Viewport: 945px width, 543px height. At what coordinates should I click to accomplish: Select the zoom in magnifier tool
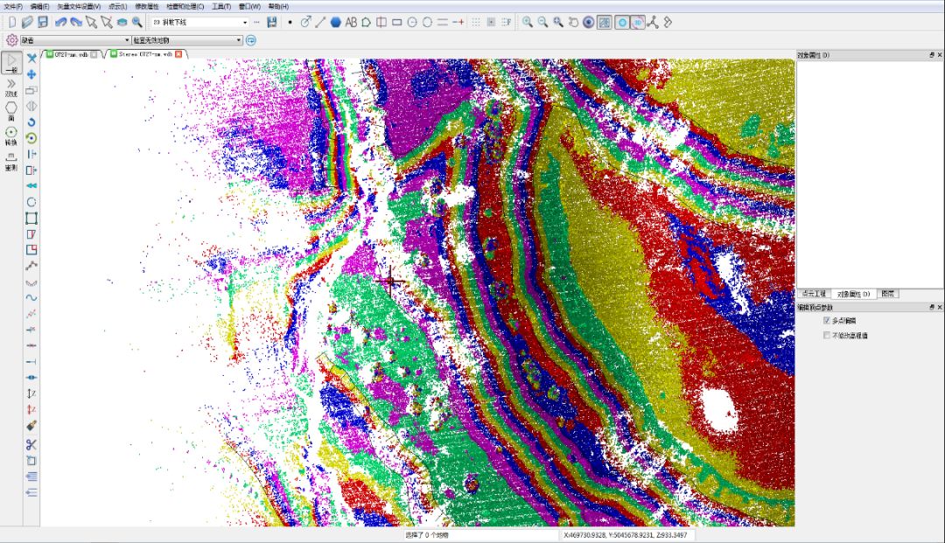coord(528,22)
